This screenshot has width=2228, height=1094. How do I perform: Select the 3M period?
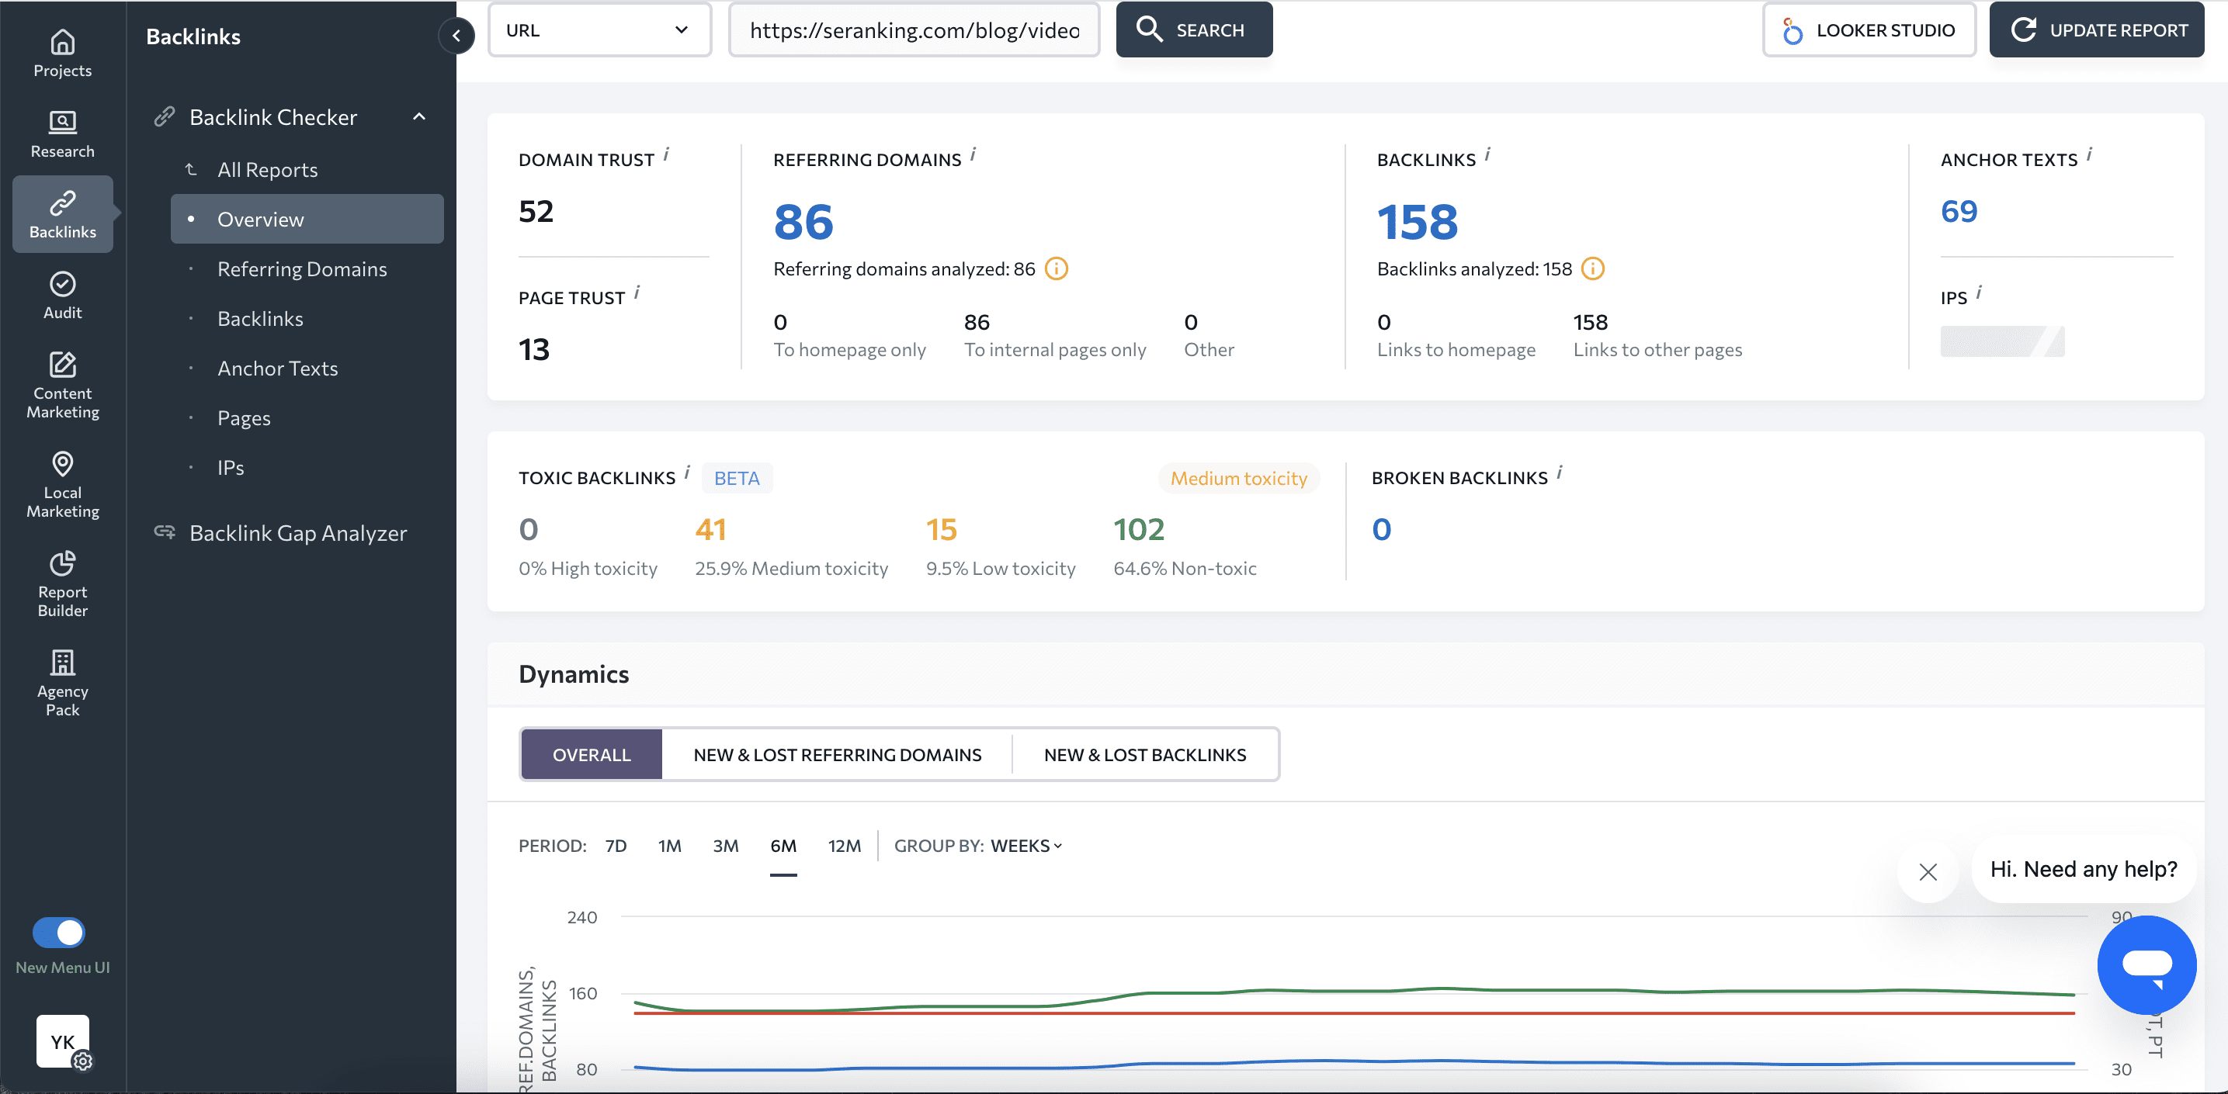point(726,846)
